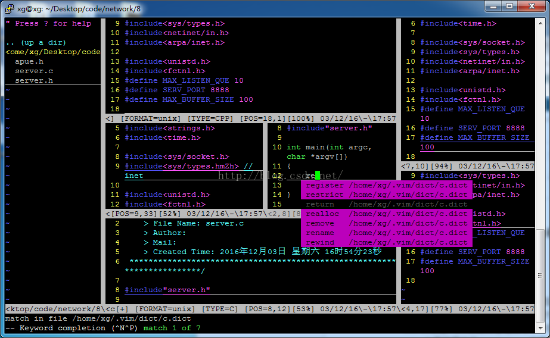Click '#include<fctnl.h>' on line 12 of middle-left pane

tap(165, 204)
